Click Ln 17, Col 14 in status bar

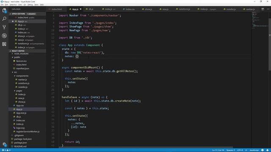(x=218, y=150)
